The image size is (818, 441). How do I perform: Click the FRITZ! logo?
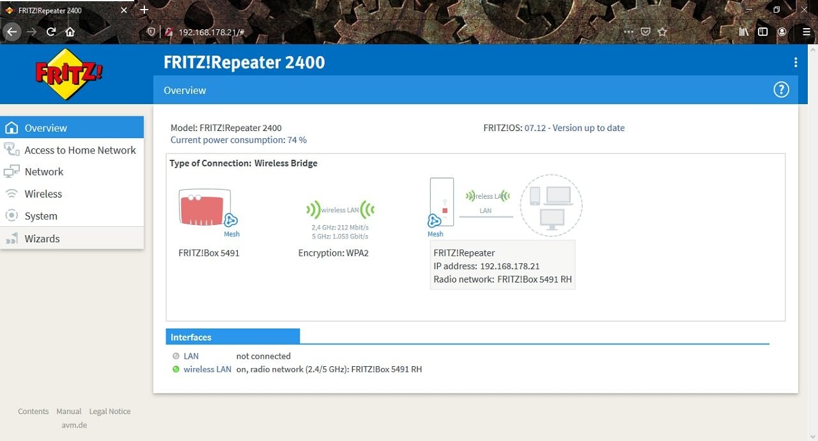pyautogui.click(x=69, y=74)
